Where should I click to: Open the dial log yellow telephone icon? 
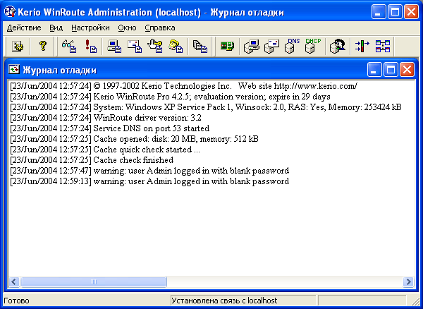pyautogui.click(x=176, y=46)
